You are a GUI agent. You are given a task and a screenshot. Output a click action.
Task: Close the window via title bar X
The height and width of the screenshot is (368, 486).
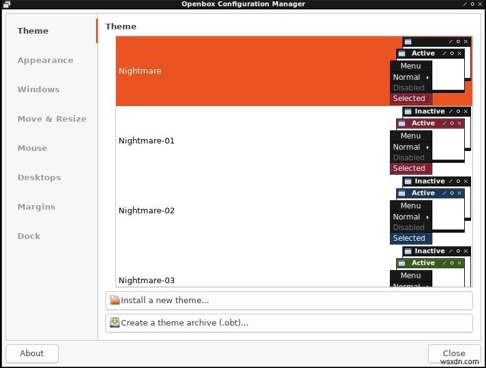click(480, 4)
